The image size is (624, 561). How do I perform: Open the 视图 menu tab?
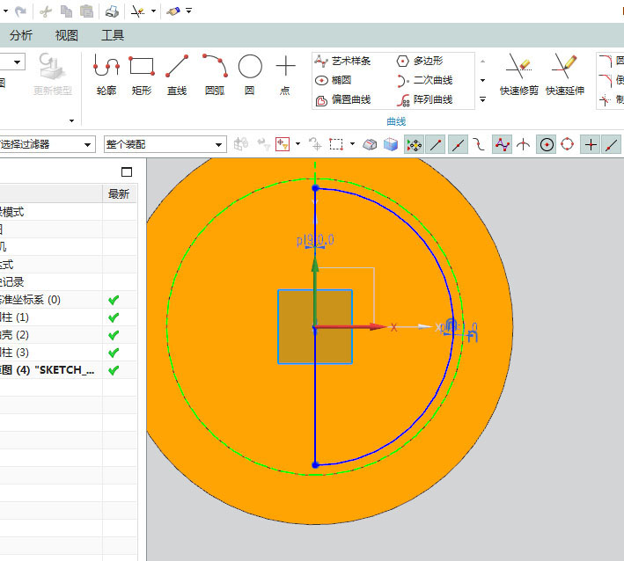(67, 35)
